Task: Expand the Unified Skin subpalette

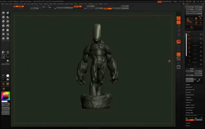Action: (190, 113)
